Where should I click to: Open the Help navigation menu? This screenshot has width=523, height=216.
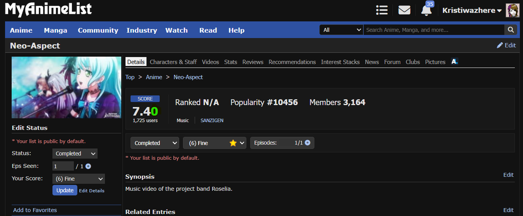(x=236, y=30)
